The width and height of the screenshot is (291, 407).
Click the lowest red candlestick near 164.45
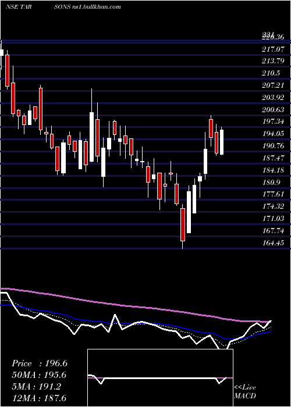(183, 225)
